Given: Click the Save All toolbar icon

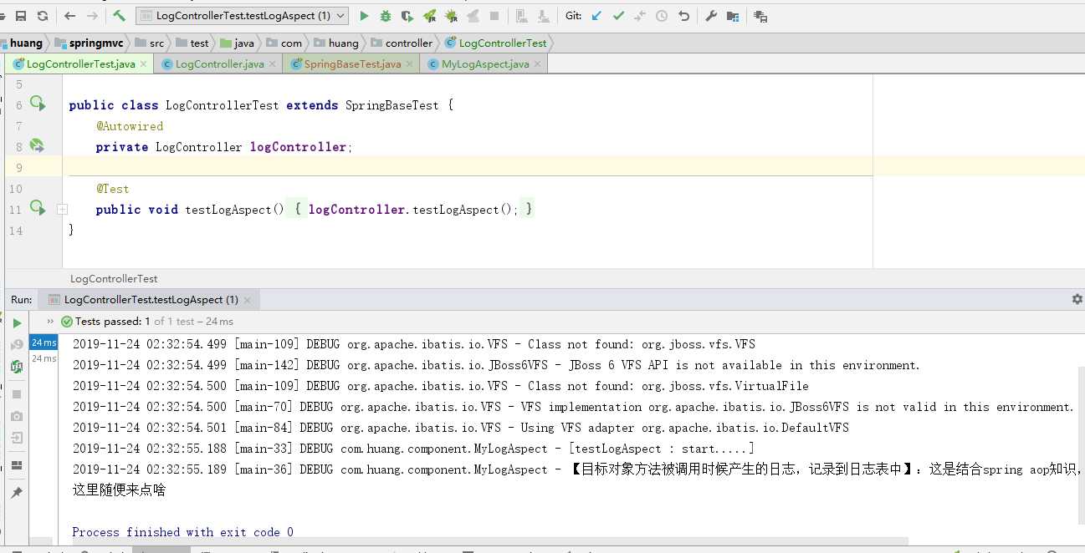Looking at the screenshot, I should 21,16.
